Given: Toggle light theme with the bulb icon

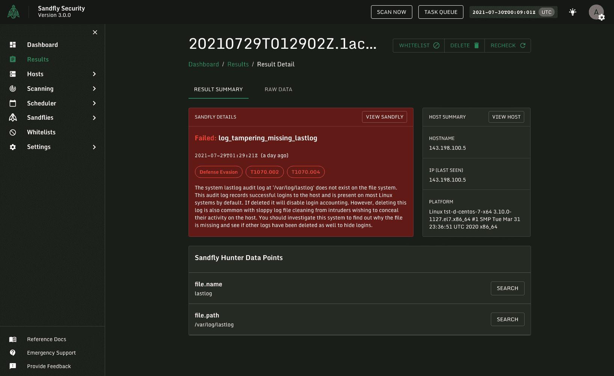Looking at the screenshot, I should point(573,12).
